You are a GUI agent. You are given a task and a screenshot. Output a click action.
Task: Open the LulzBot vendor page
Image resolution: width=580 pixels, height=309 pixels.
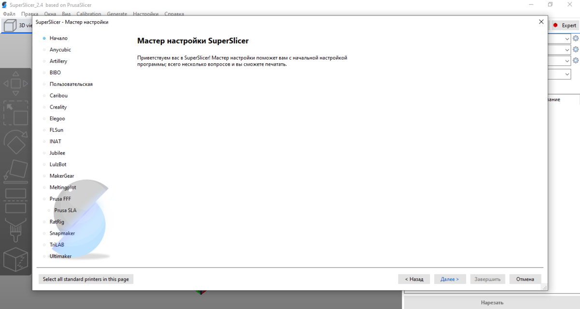(x=58, y=164)
